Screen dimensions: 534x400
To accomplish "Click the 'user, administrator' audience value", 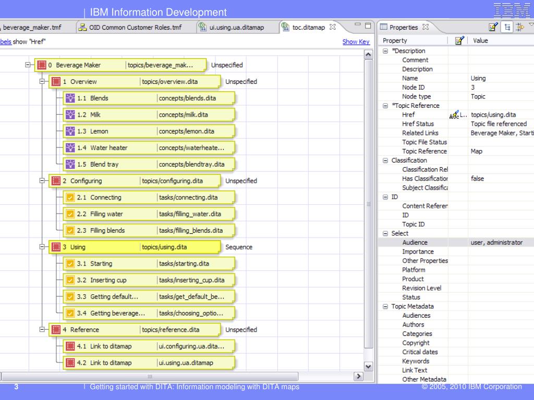I will tap(496, 243).
